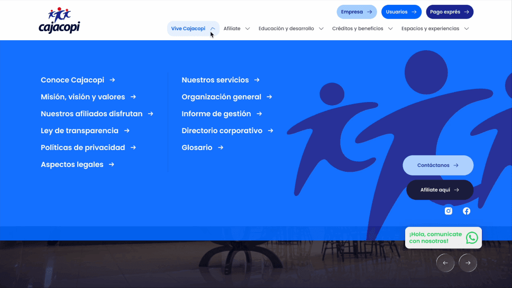This screenshot has height=288, width=512.
Task: Click arrow beside Informe de gestión
Action: click(x=259, y=114)
